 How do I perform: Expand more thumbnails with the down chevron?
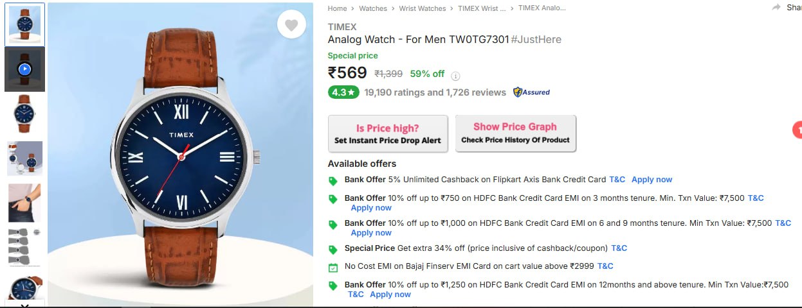[x=24, y=305]
